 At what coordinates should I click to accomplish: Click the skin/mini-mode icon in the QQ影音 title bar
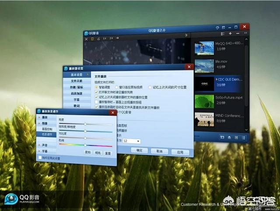pyautogui.click(x=224, y=28)
